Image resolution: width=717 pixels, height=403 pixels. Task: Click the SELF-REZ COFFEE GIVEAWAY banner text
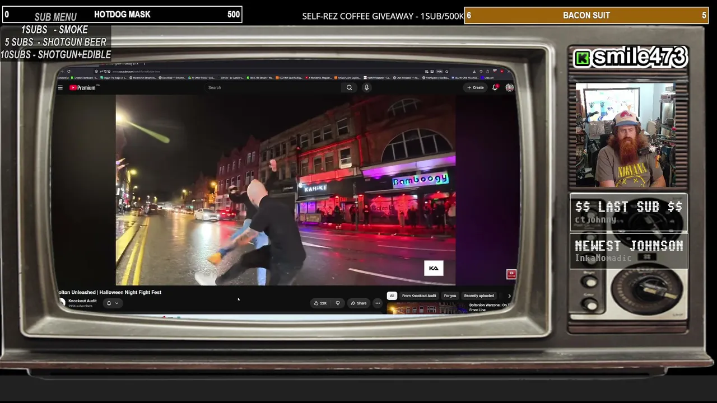(383, 16)
